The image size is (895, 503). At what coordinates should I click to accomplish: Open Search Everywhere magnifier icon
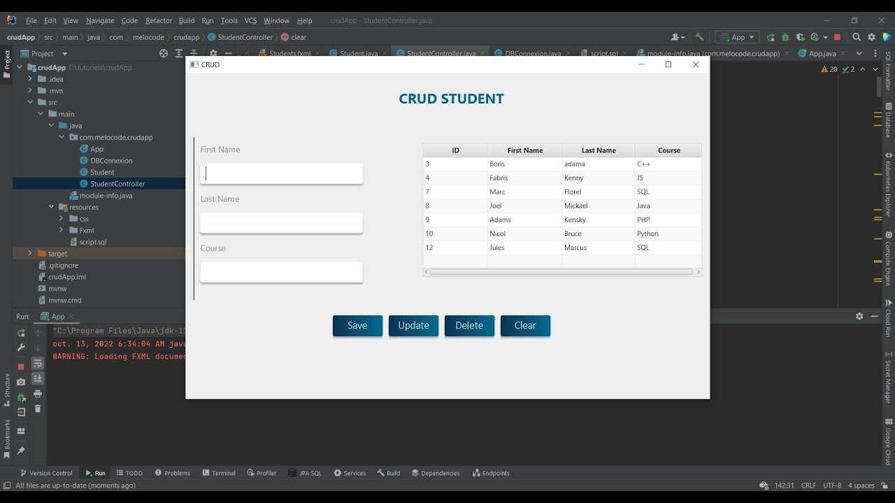pos(857,37)
